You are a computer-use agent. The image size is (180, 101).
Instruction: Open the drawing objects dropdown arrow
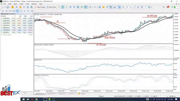(97, 7)
